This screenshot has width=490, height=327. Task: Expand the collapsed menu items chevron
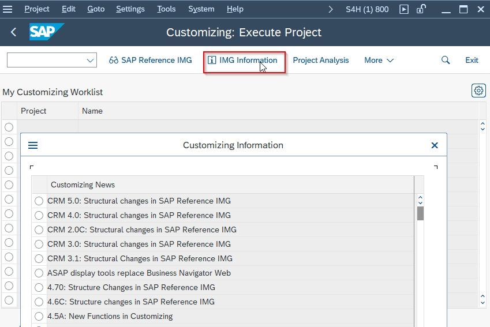tap(330, 9)
